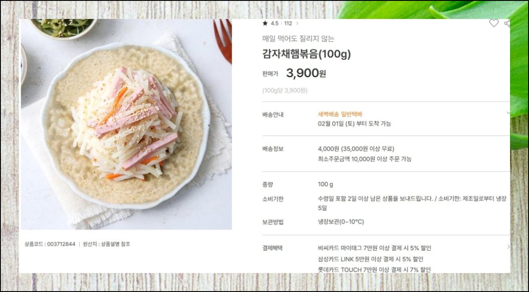Add product to wishlist with heart icon

click(494, 23)
